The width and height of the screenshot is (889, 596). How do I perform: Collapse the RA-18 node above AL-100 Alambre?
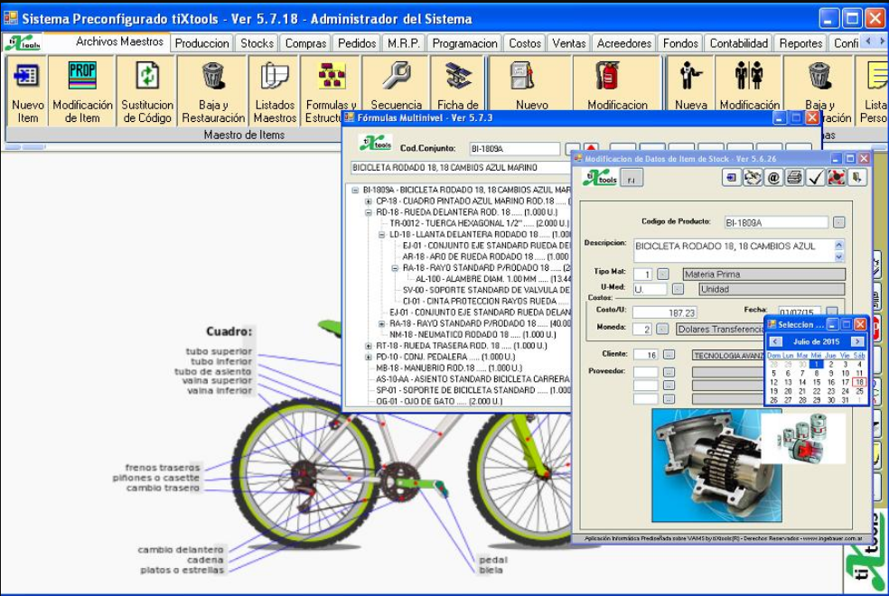click(x=395, y=268)
